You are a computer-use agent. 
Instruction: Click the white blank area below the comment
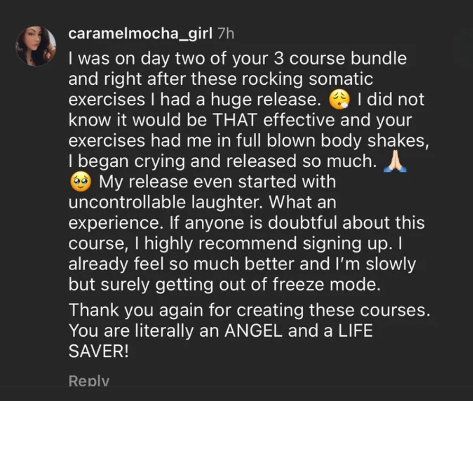pyautogui.click(x=236, y=437)
